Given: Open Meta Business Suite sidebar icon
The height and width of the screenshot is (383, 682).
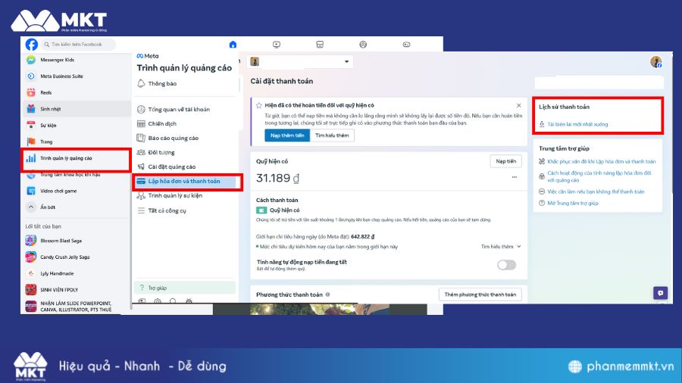Looking at the screenshot, I should coord(31,76).
